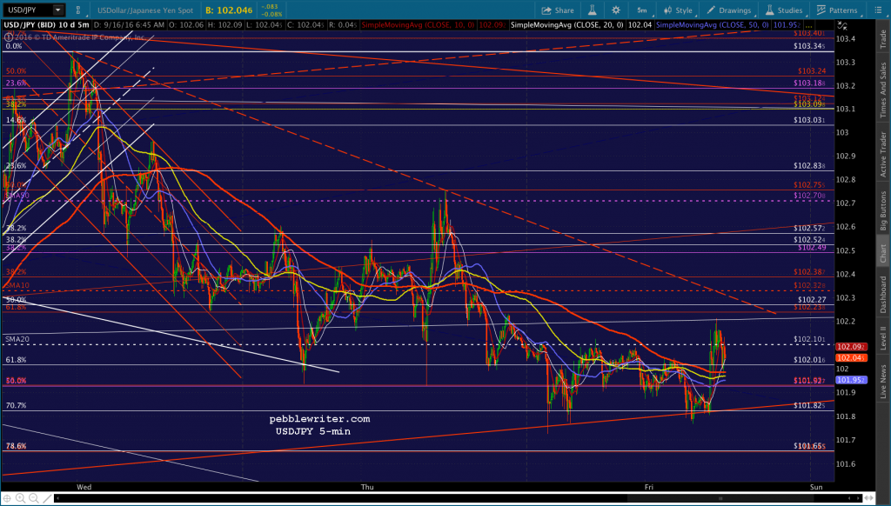The width and height of the screenshot is (891, 506).
Task: Open the Big Buttons sidebar tab
Action: pyautogui.click(x=883, y=210)
